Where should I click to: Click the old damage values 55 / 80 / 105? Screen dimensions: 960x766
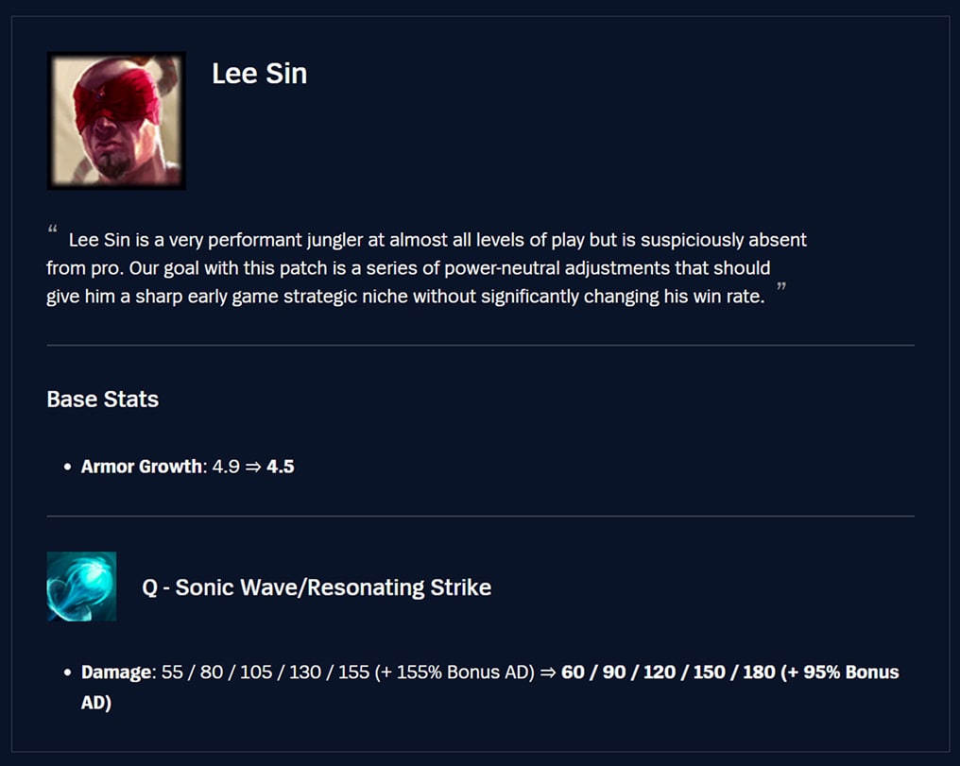216,672
